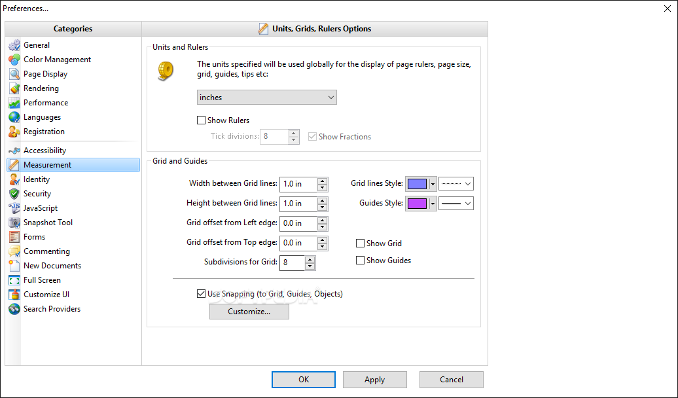The width and height of the screenshot is (678, 398).
Task: Click the Forms icon
Action: 14,237
